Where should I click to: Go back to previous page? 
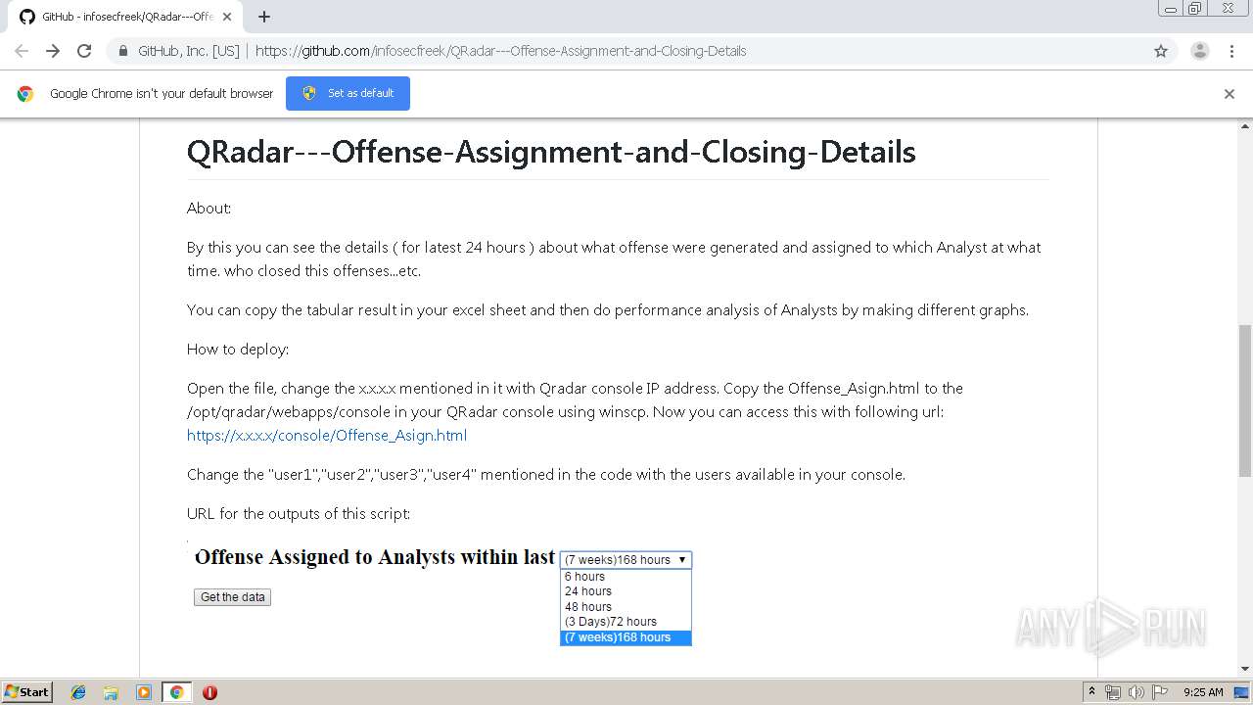[22, 51]
